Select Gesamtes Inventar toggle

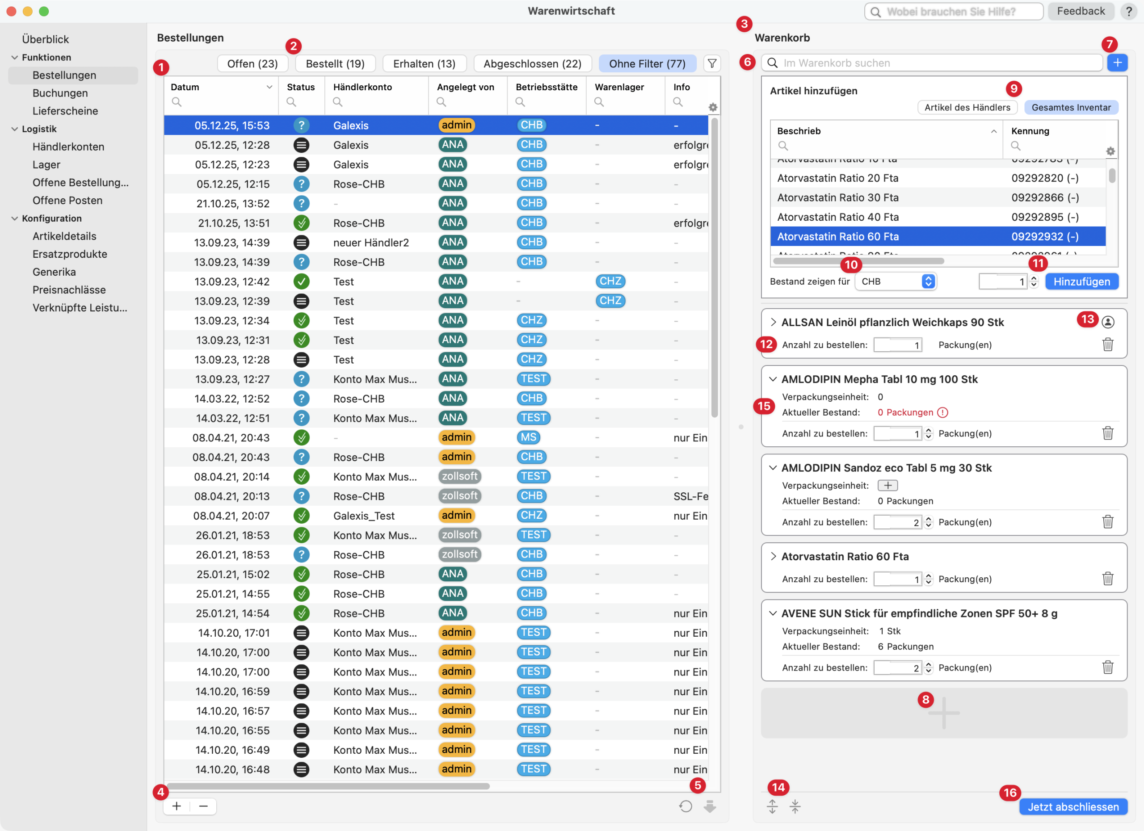tap(1070, 107)
